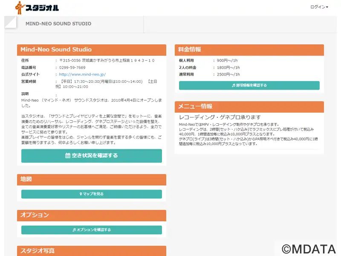Screen dimensions: 341x256
Task: Select the オプション section header
Action: click(92, 215)
